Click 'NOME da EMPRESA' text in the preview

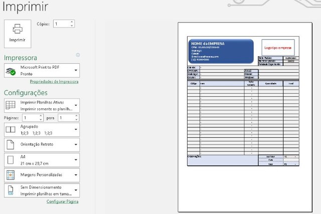(x=208, y=44)
